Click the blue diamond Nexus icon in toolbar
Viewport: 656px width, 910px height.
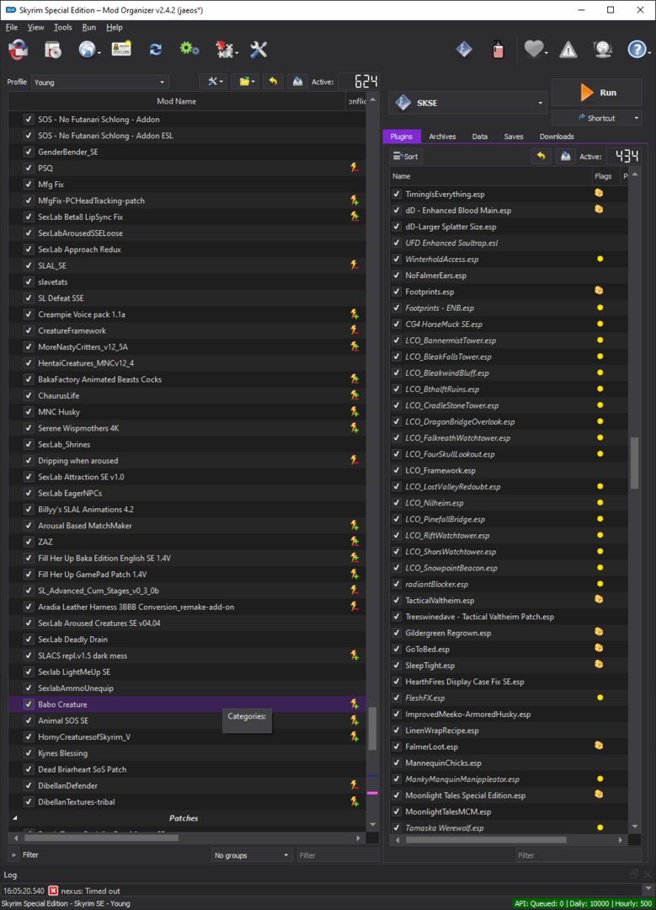(464, 50)
